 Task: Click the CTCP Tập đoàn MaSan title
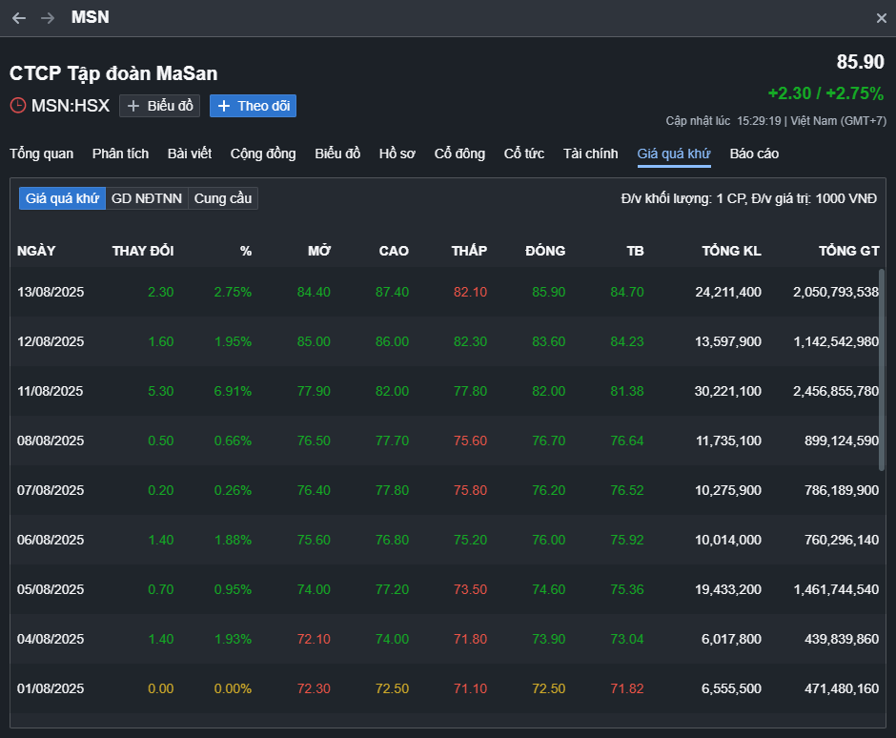(x=113, y=73)
